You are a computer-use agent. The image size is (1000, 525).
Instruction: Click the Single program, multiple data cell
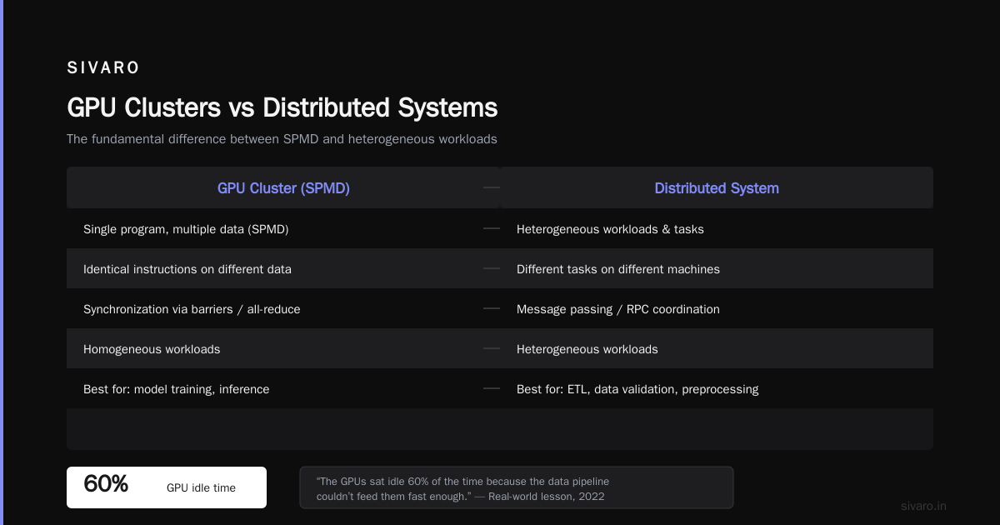pyautogui.click(x=283, y=228)
